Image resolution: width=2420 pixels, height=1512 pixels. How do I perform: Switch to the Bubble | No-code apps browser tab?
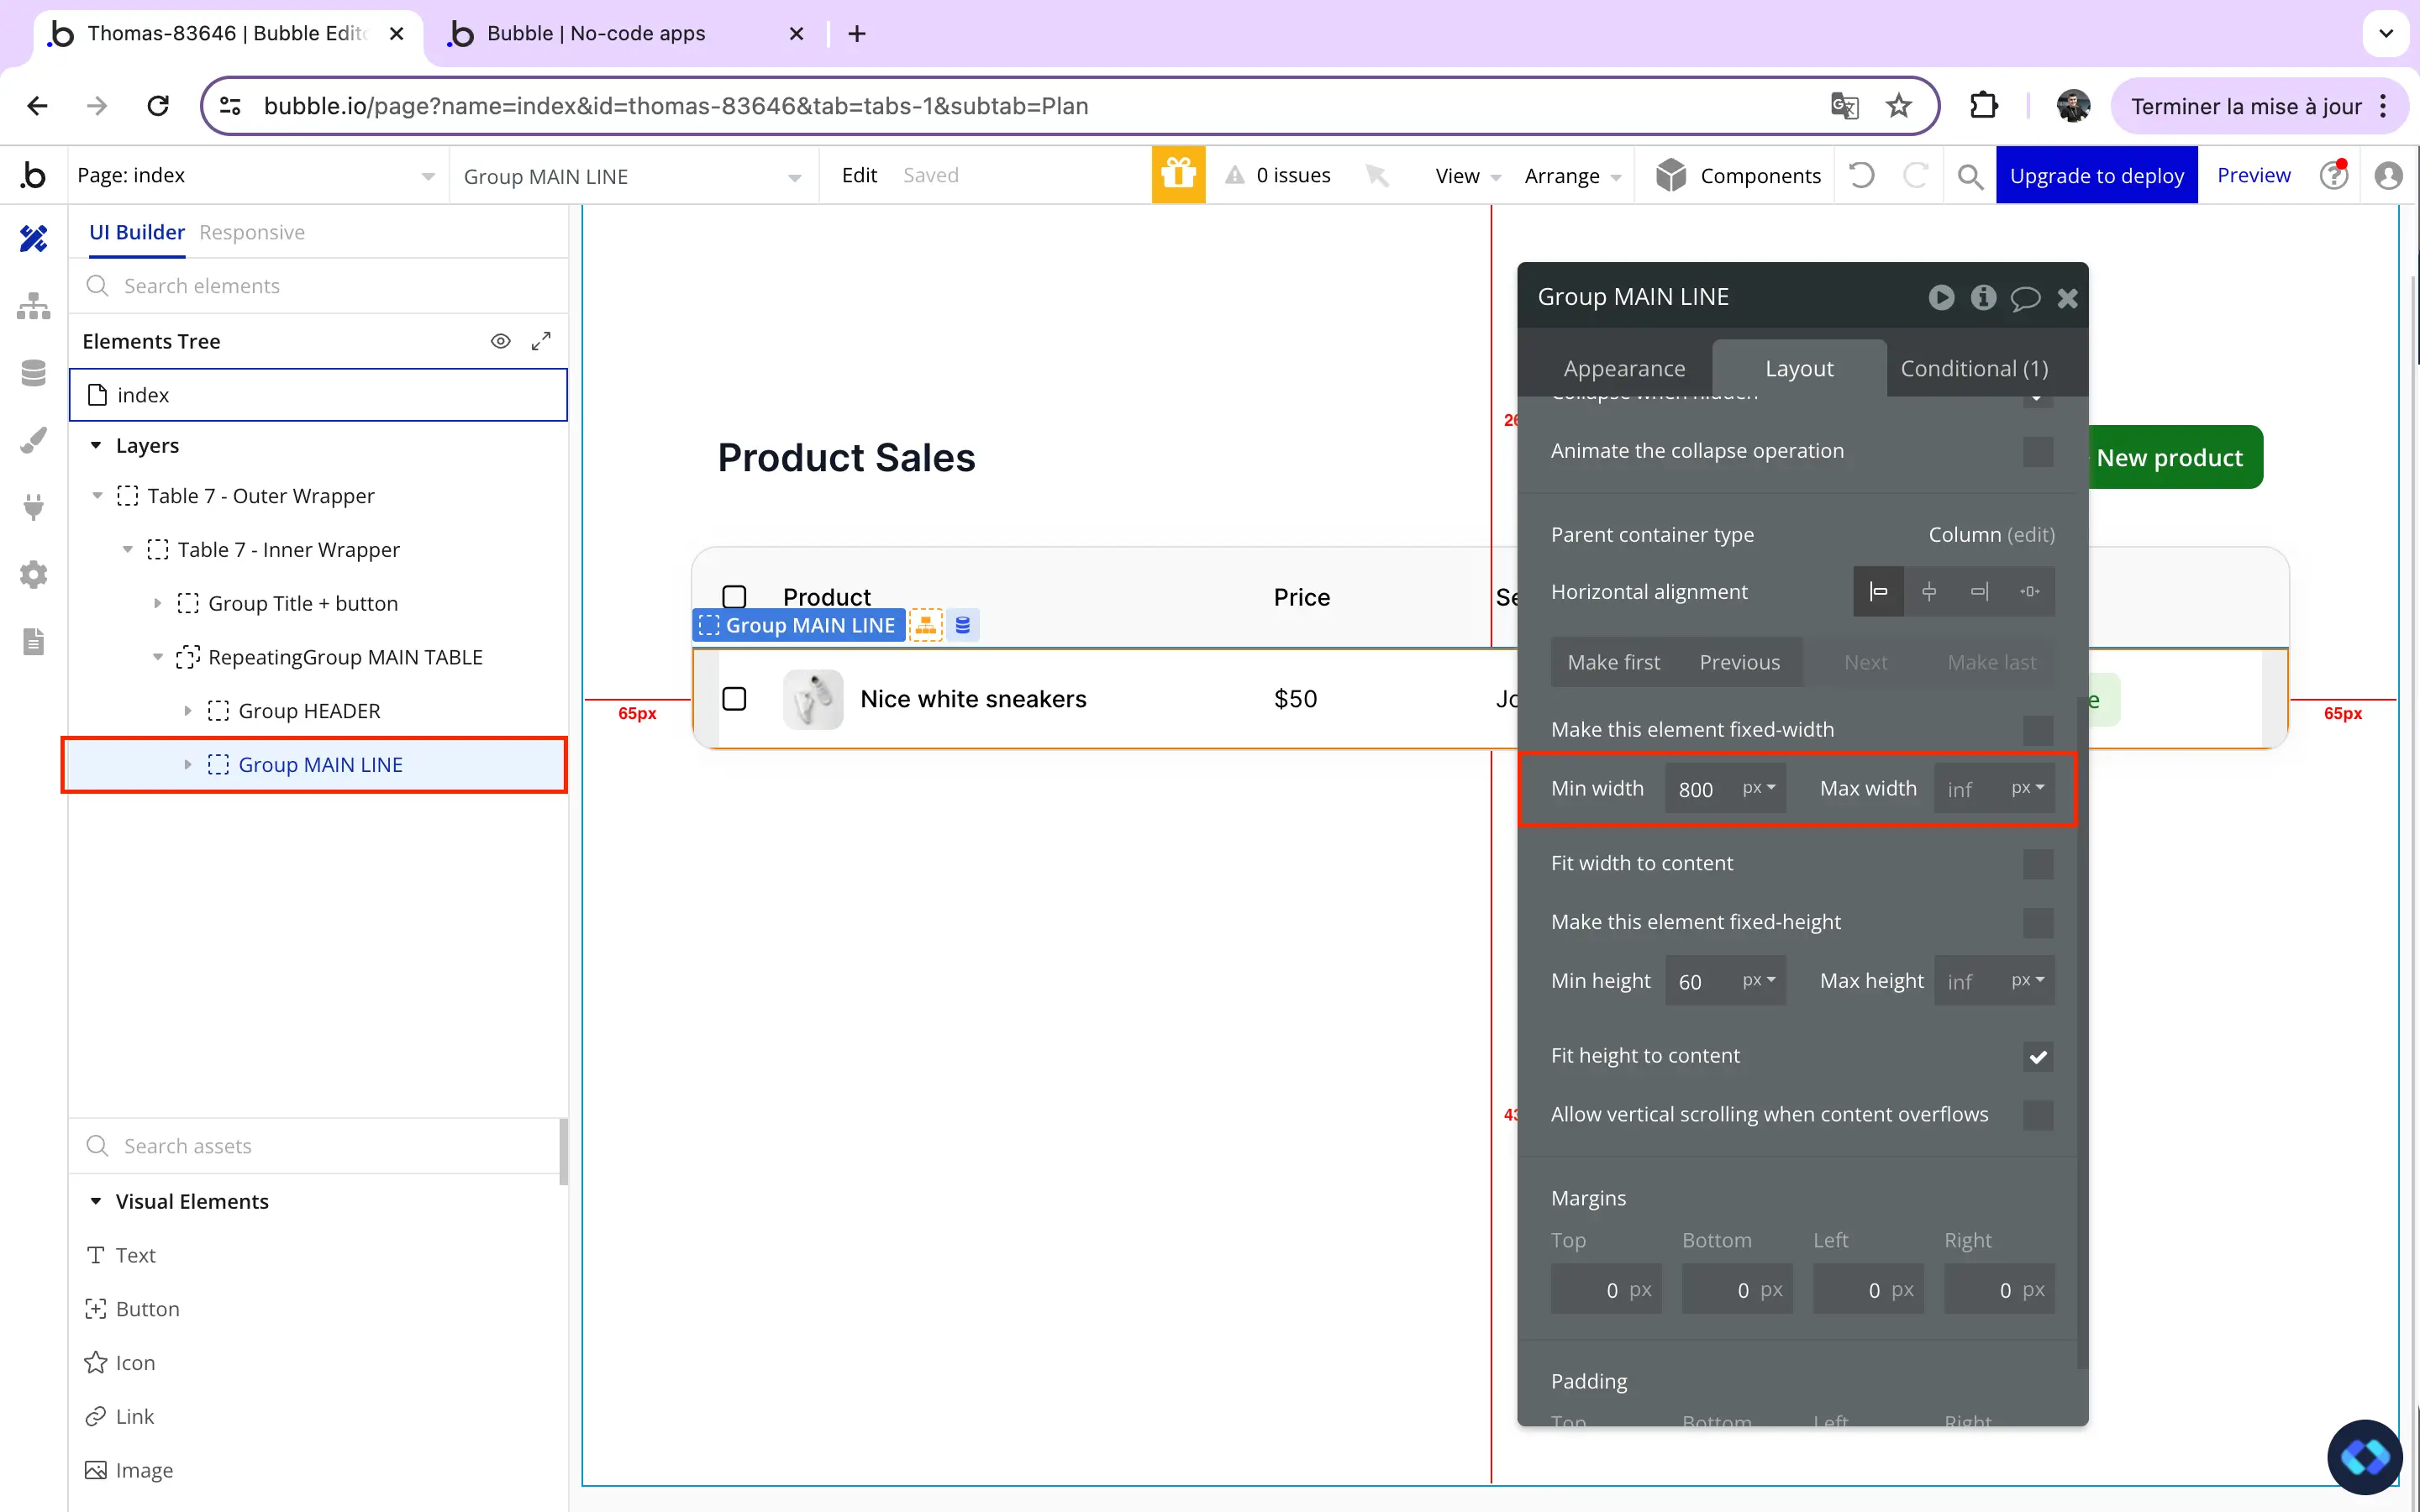[625, 33]
